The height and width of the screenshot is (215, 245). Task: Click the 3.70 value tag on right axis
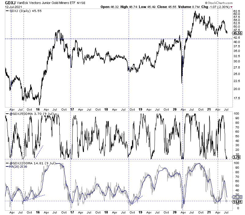[236, 157]
